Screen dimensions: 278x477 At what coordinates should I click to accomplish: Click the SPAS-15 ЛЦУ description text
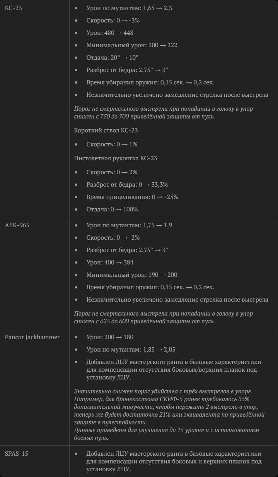[174, 462]
